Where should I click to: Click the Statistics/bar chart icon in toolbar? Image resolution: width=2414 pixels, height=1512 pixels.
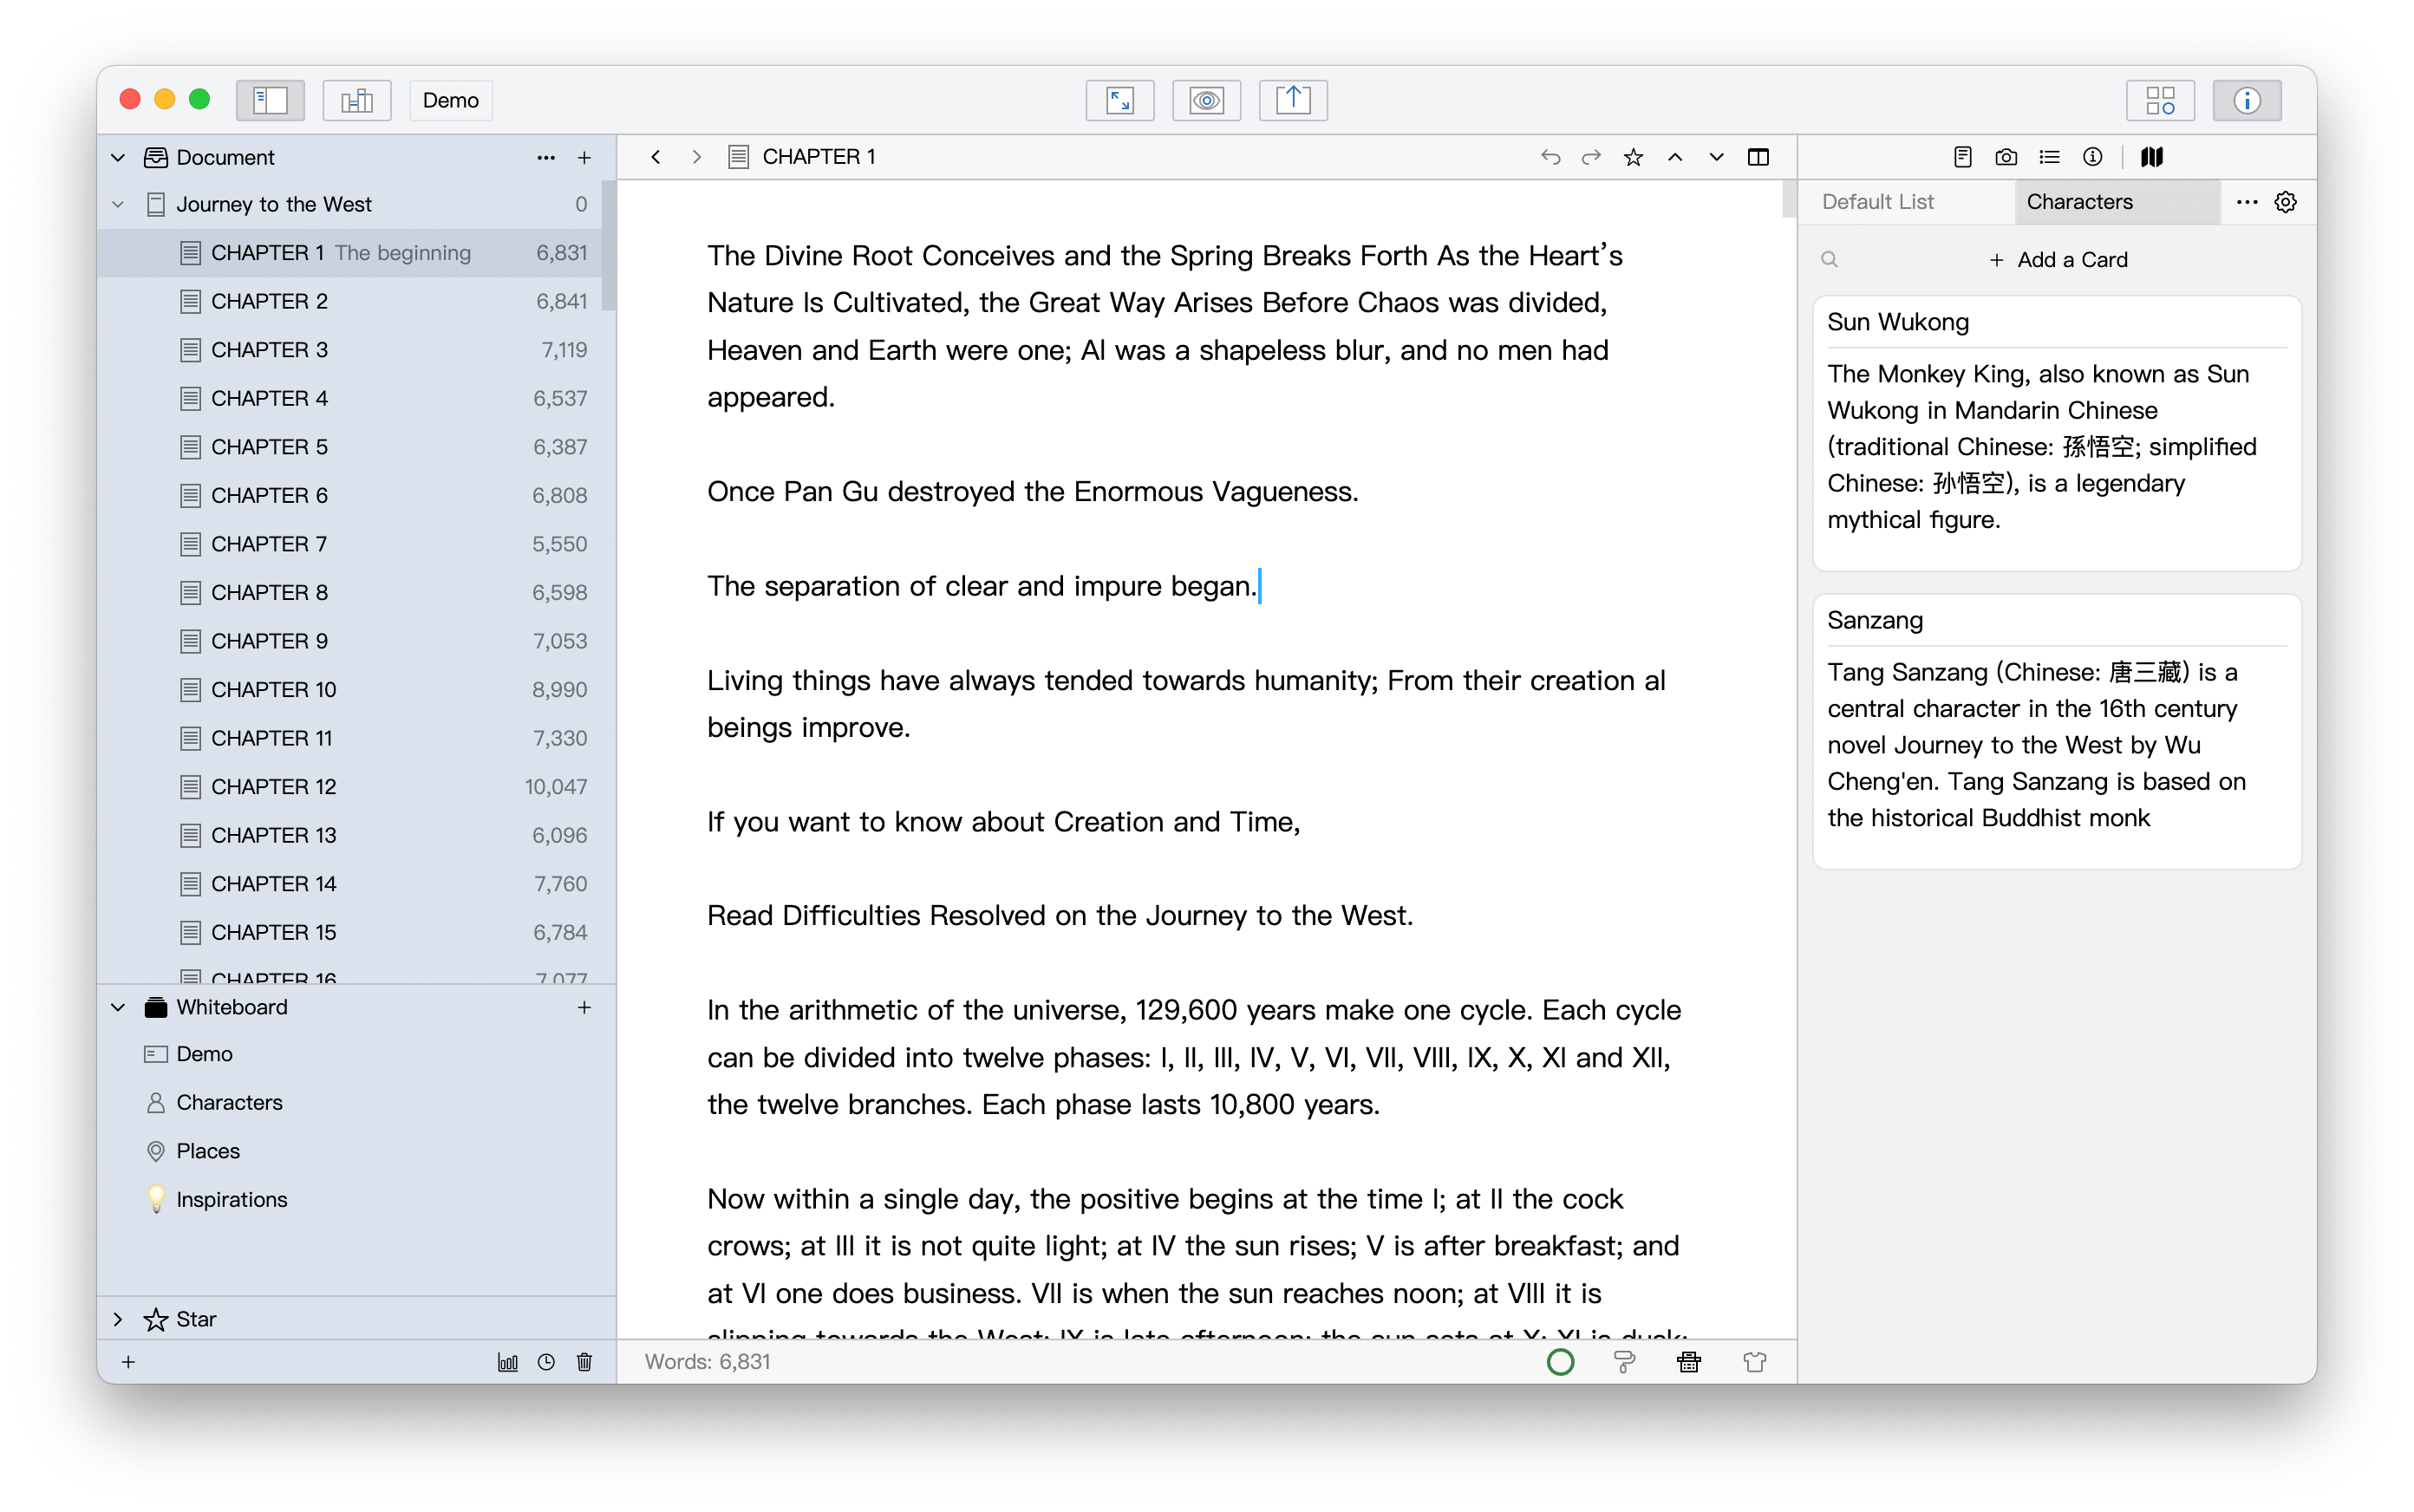[x=357, y=100]
